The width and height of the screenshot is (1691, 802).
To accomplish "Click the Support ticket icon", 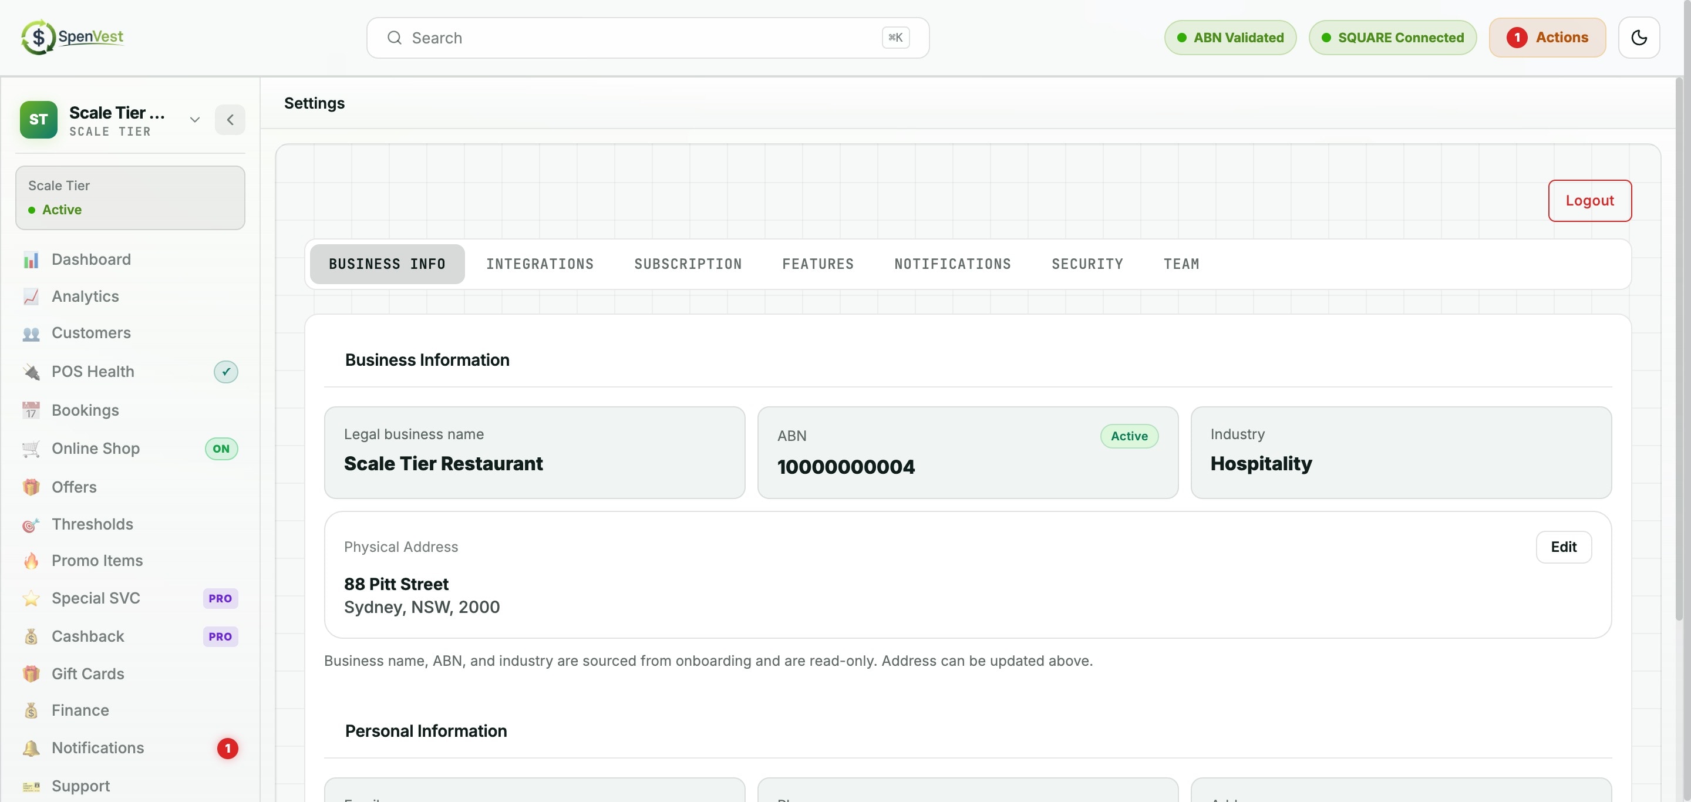I will click(31, 786).
